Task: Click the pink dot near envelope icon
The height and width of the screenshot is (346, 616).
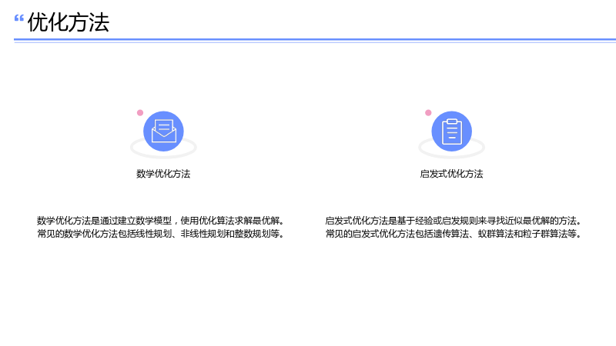Action: (140, 112)
